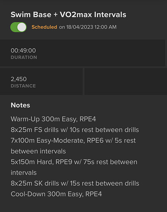167x212 pixels.
Task: Click the lone word 'intervals' in notes
Action: (24, 173)
